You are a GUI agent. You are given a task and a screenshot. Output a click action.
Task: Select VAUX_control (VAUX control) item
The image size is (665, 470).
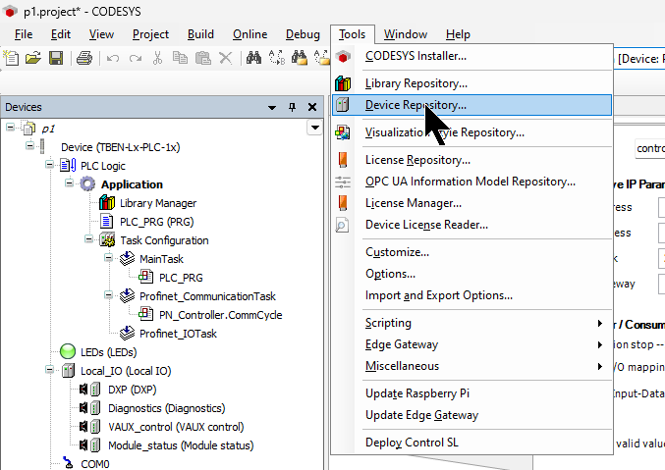coord(176,427)
